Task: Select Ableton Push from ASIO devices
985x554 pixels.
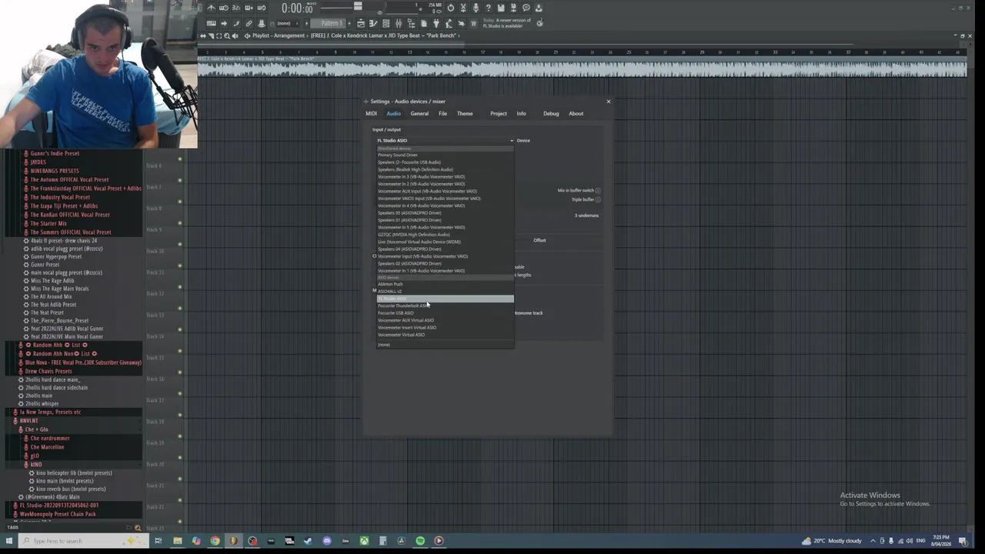Action: click(x=445, y=284)
